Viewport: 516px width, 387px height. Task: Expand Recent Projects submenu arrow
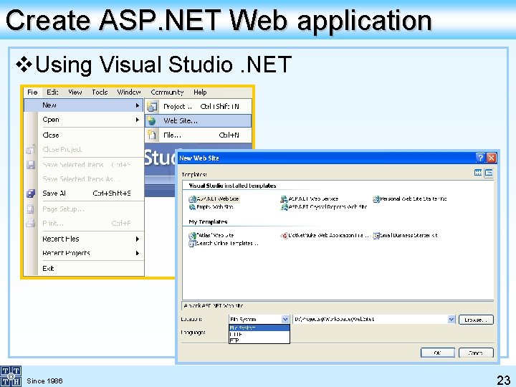(x=138, y=253)
